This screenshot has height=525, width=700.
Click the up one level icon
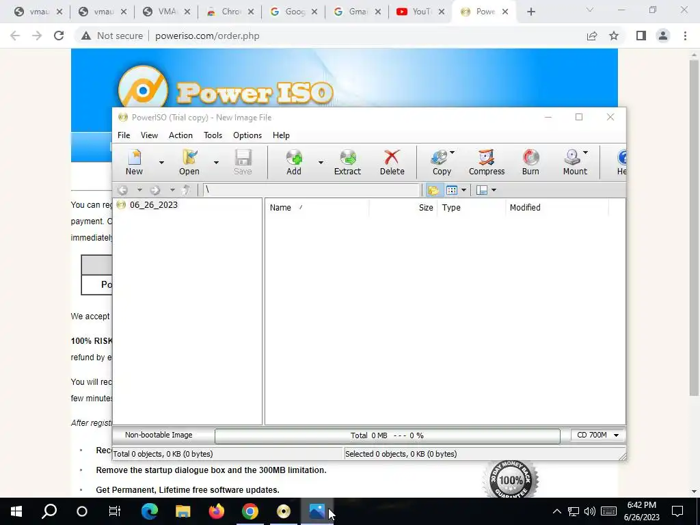(187, 190)
